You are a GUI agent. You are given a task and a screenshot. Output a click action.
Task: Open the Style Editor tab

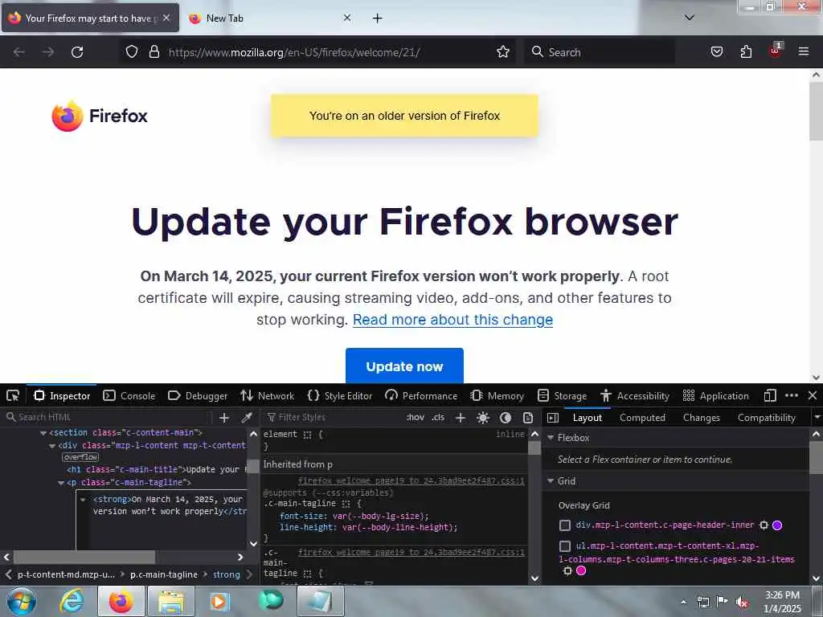[x=340, y=395]
